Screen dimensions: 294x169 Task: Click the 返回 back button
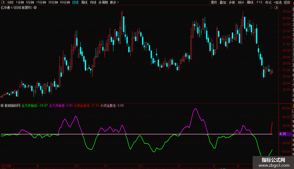tap(287, 2)
